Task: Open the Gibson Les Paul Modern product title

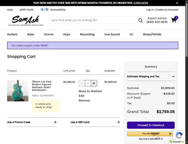Action: [x=42, y=86]
